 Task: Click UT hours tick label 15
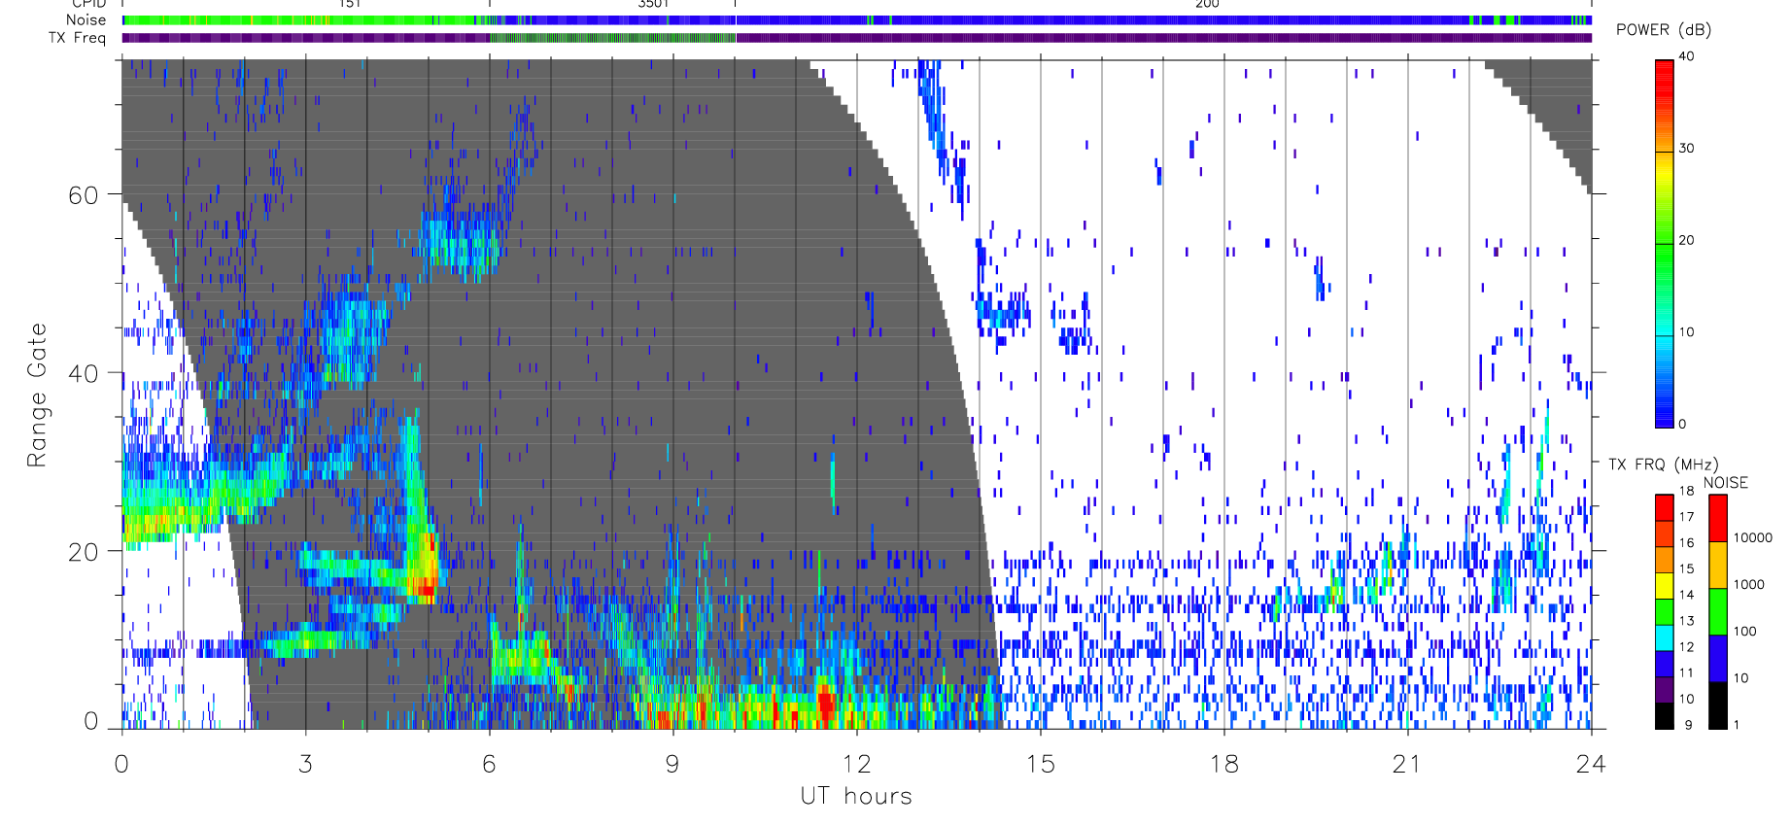coord(1040,764)
